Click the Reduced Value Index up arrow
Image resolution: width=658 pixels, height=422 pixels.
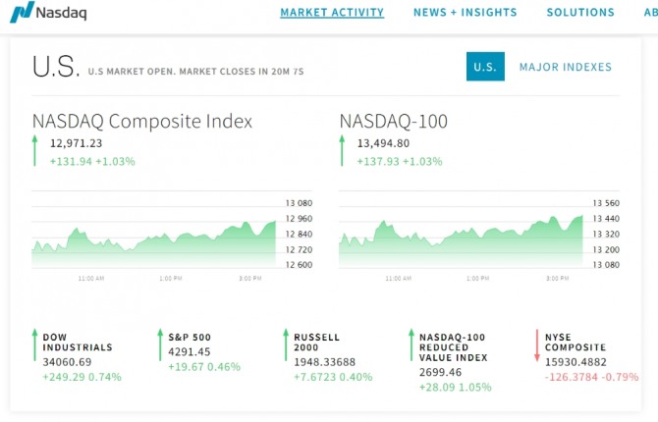coord(411,345)
